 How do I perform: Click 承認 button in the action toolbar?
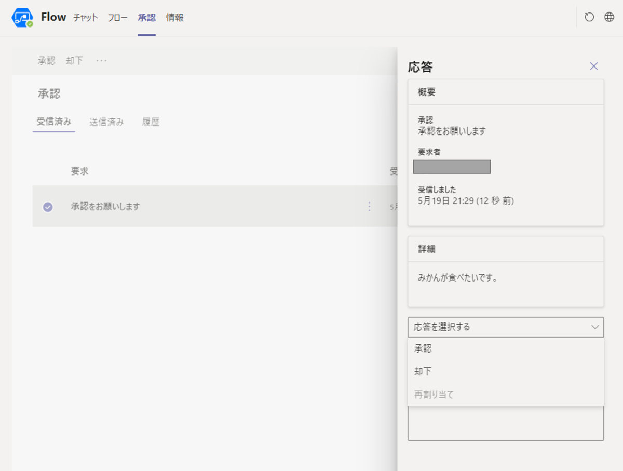point(46,61)
